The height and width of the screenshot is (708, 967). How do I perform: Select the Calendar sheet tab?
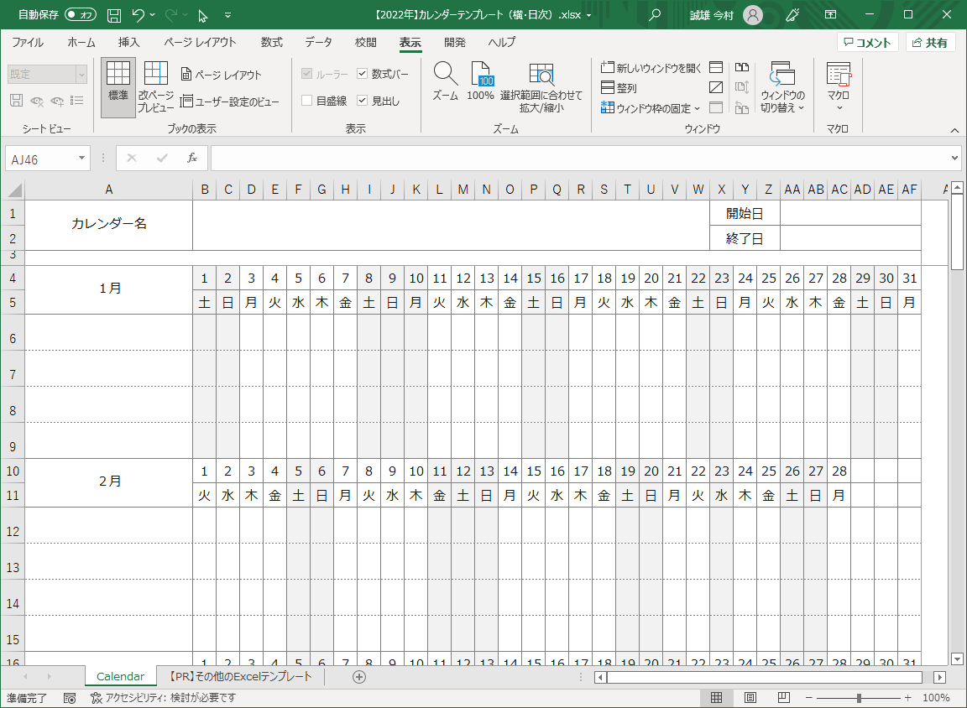[120, 677]
